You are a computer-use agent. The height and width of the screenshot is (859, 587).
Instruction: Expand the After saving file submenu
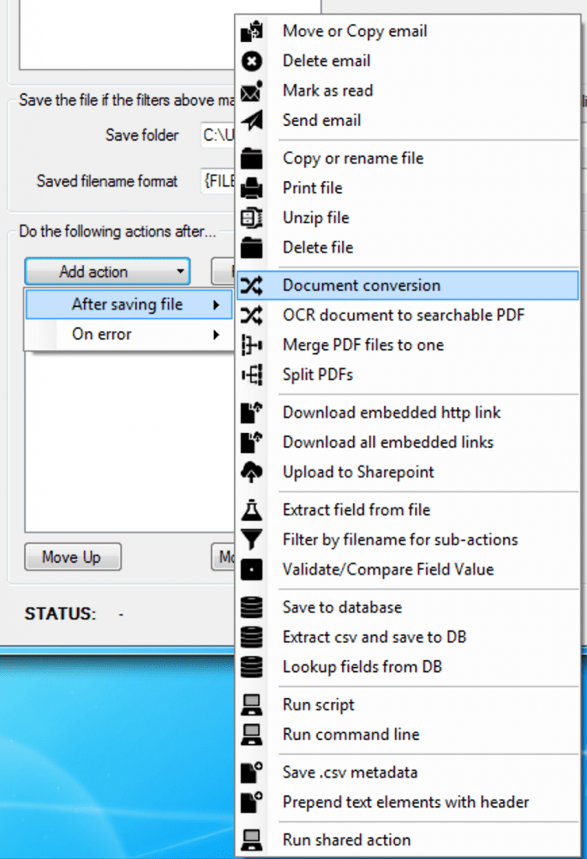127,305
